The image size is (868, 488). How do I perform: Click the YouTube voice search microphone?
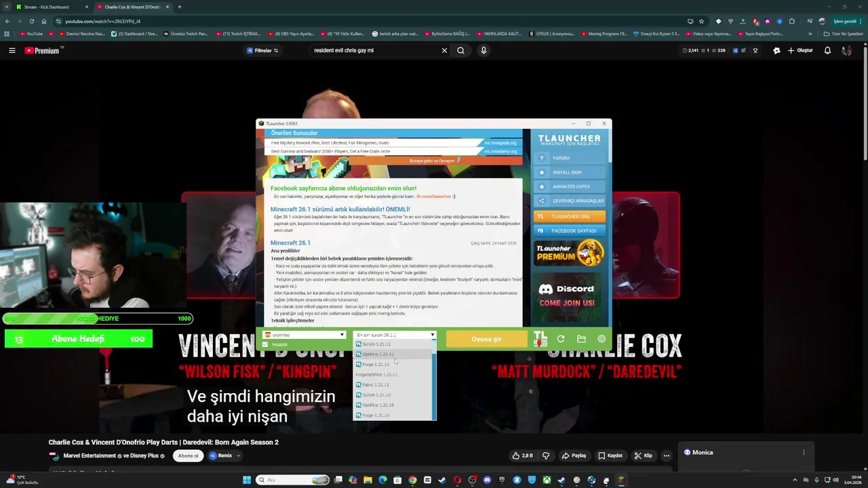(484, 50)
